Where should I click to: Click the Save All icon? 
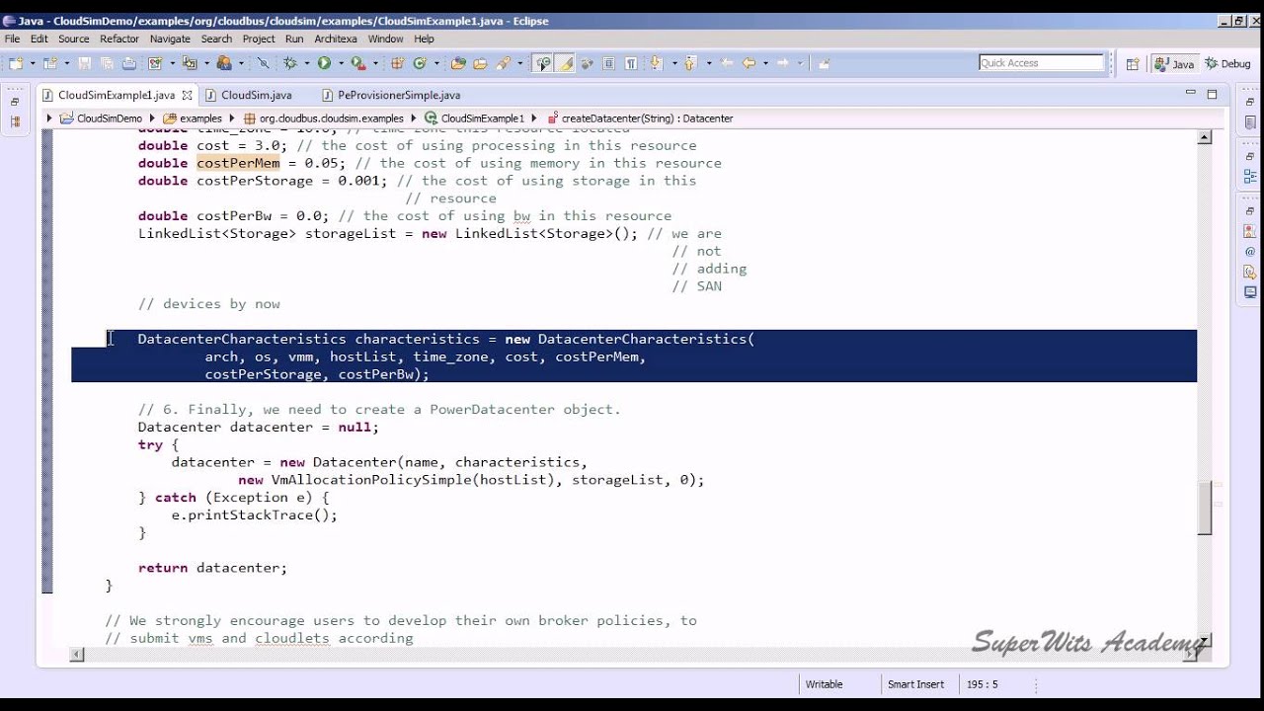tap(107, 63)
